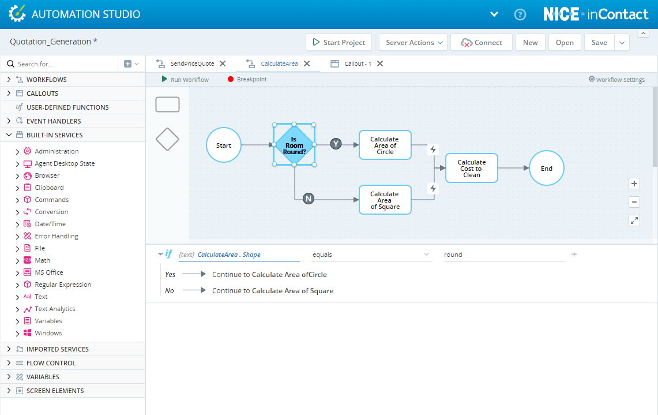
Task: Click Continue to Calculate Area ofCircle
Action: click(269, 275)
